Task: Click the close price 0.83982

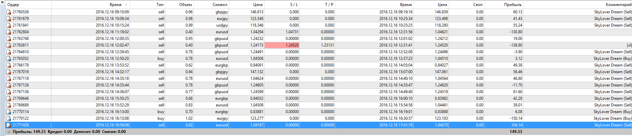Action: point(441,98)
